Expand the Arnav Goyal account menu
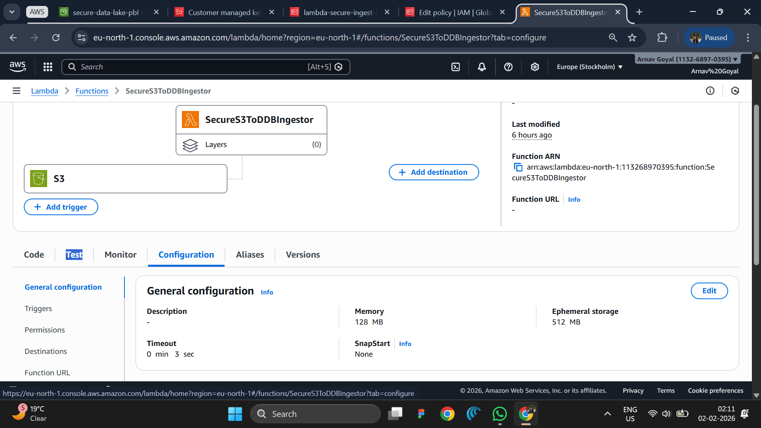Image resolution: width=761 pixels, height=428 pixels. pos(687,59)
